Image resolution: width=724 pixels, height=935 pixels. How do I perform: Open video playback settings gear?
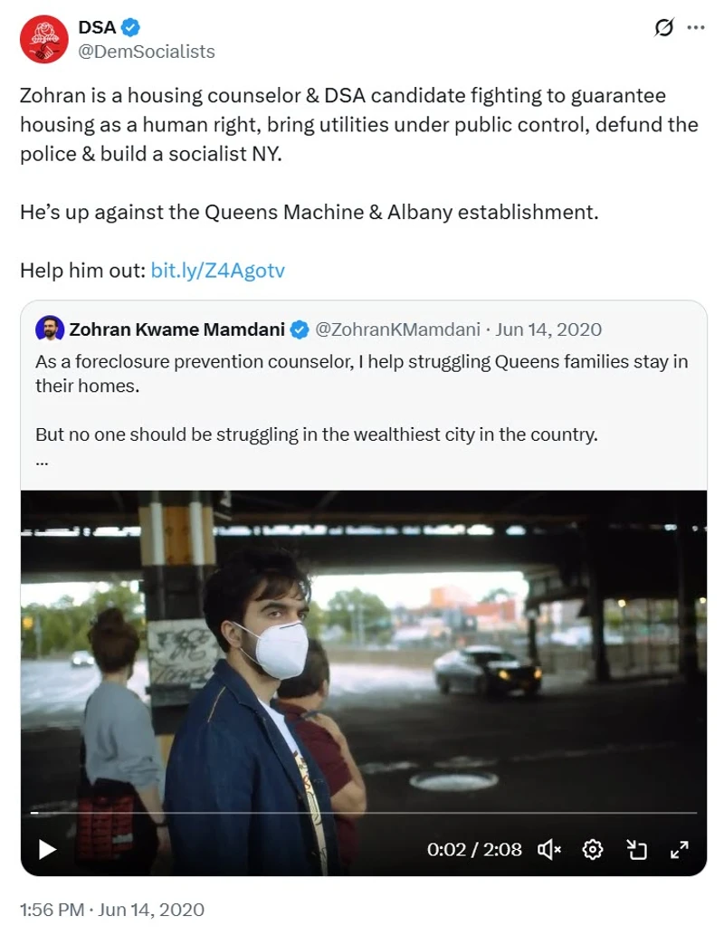594,849
